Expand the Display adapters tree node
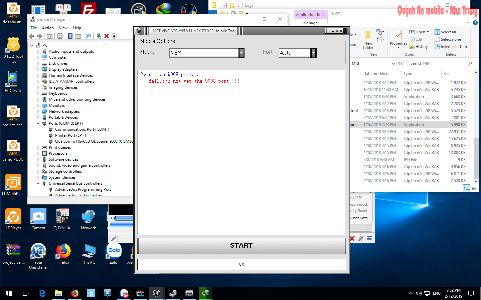The height and width of the screenshot is (300, 481). click(38, 69)
